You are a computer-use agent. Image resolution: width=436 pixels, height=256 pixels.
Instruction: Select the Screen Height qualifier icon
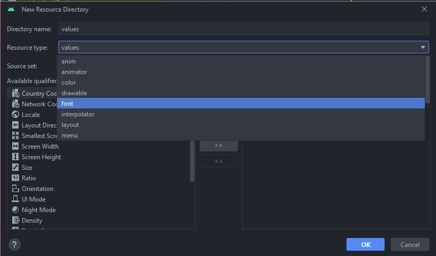click(15, 157)
